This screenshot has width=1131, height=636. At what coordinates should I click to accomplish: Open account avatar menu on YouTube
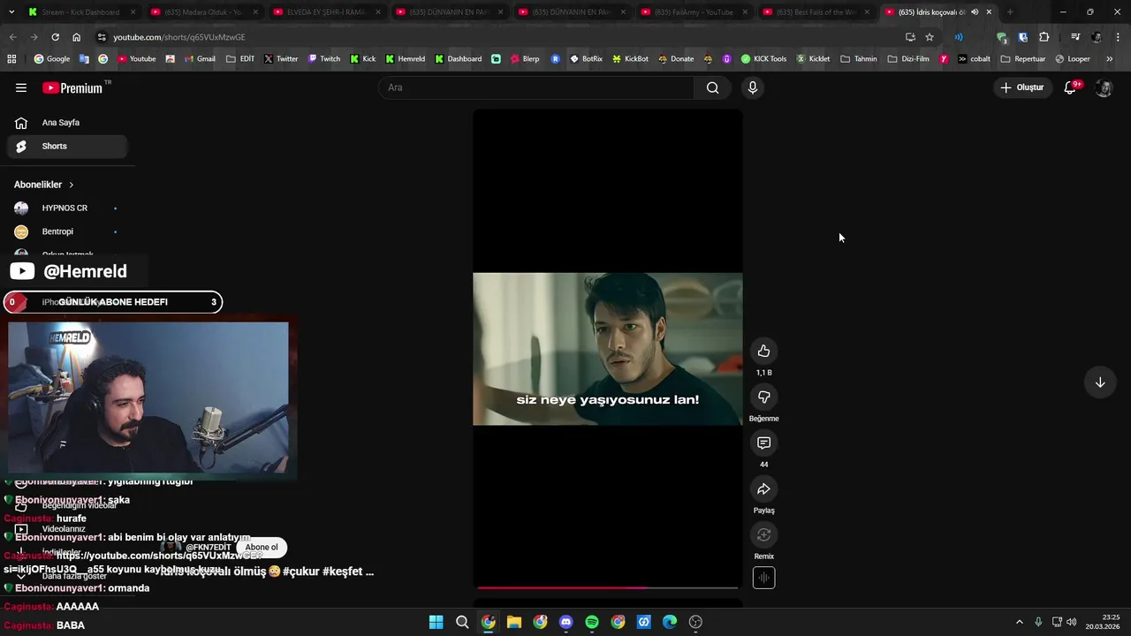point(1104,87)
